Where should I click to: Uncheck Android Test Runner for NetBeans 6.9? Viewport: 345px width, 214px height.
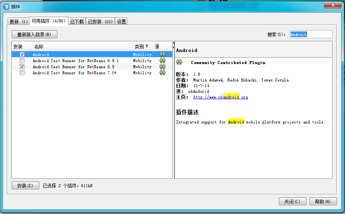click(22, 67)
